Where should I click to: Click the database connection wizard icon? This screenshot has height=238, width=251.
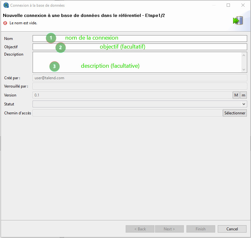pyautogui.click(x=238, y=20)
